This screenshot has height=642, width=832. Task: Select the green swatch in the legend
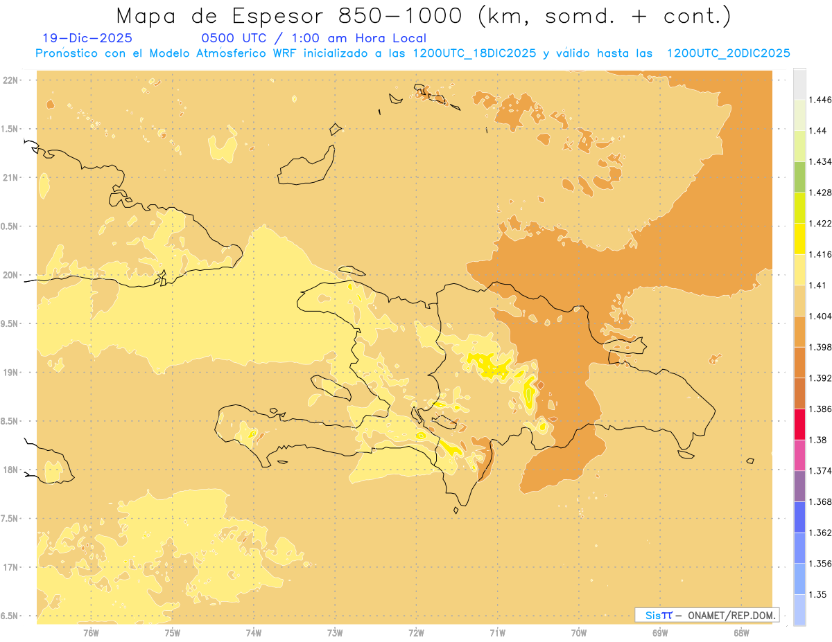799,177
